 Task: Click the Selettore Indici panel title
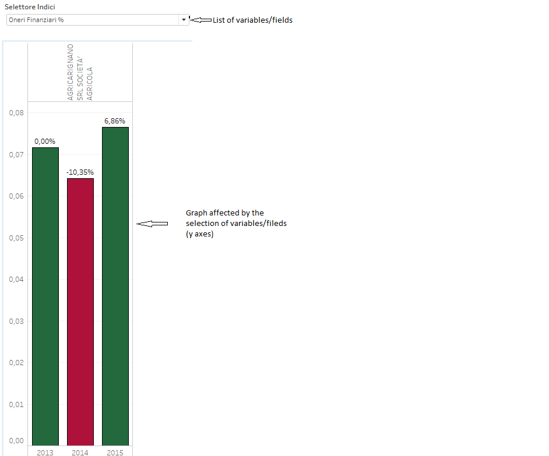click(29, 6)
